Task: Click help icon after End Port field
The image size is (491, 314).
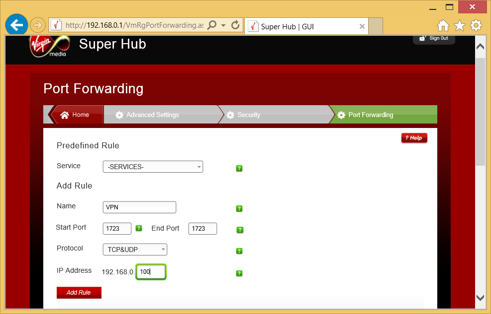Action: point(240,230)
